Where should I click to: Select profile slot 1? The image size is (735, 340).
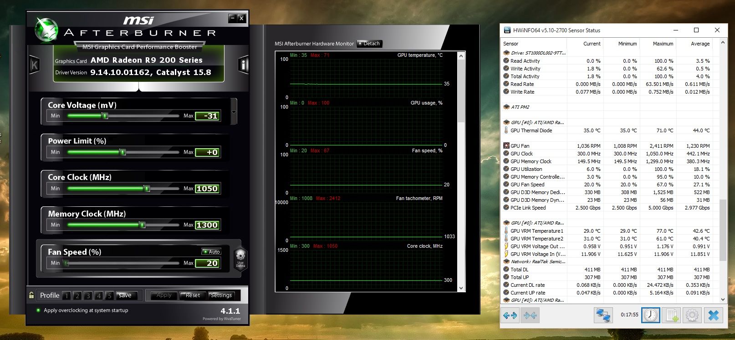coord(66,295)
